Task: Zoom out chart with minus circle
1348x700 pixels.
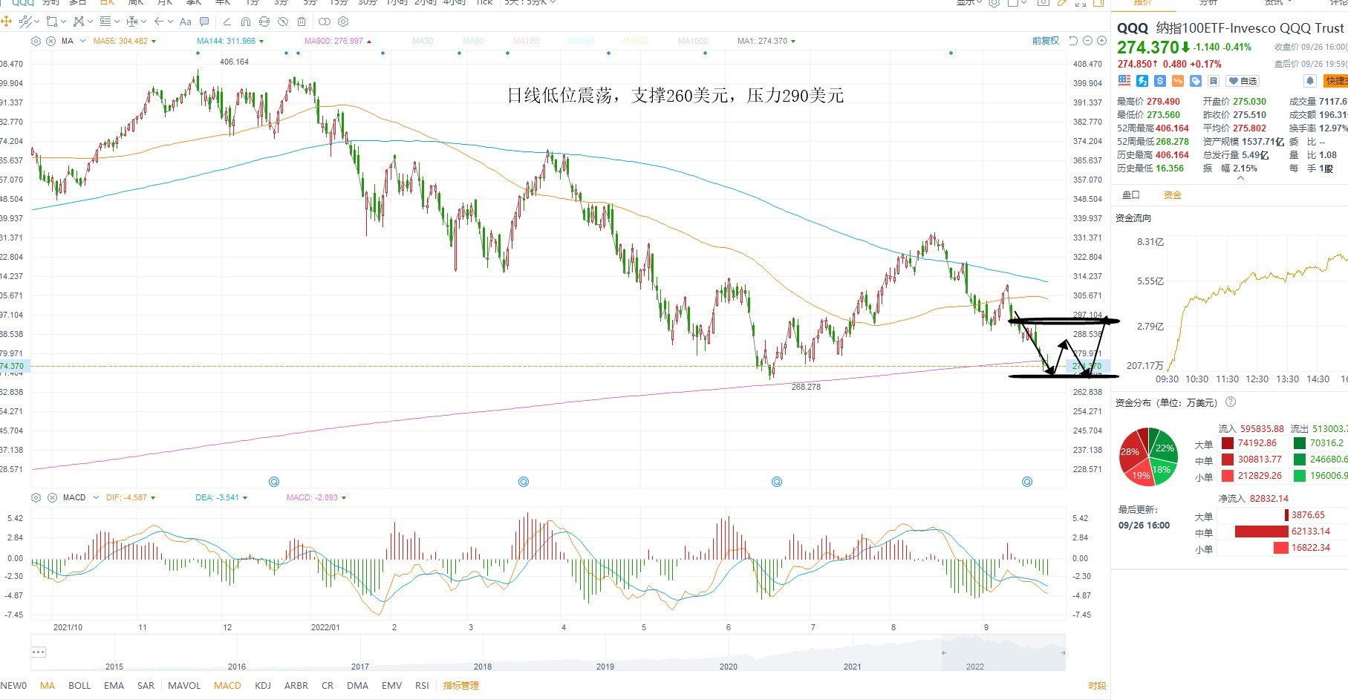Action: click(1088, 41)
